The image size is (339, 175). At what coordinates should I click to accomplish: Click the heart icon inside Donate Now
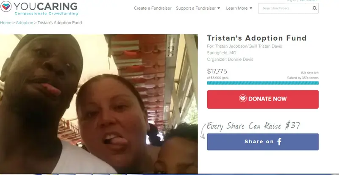(x=242, y=98)
